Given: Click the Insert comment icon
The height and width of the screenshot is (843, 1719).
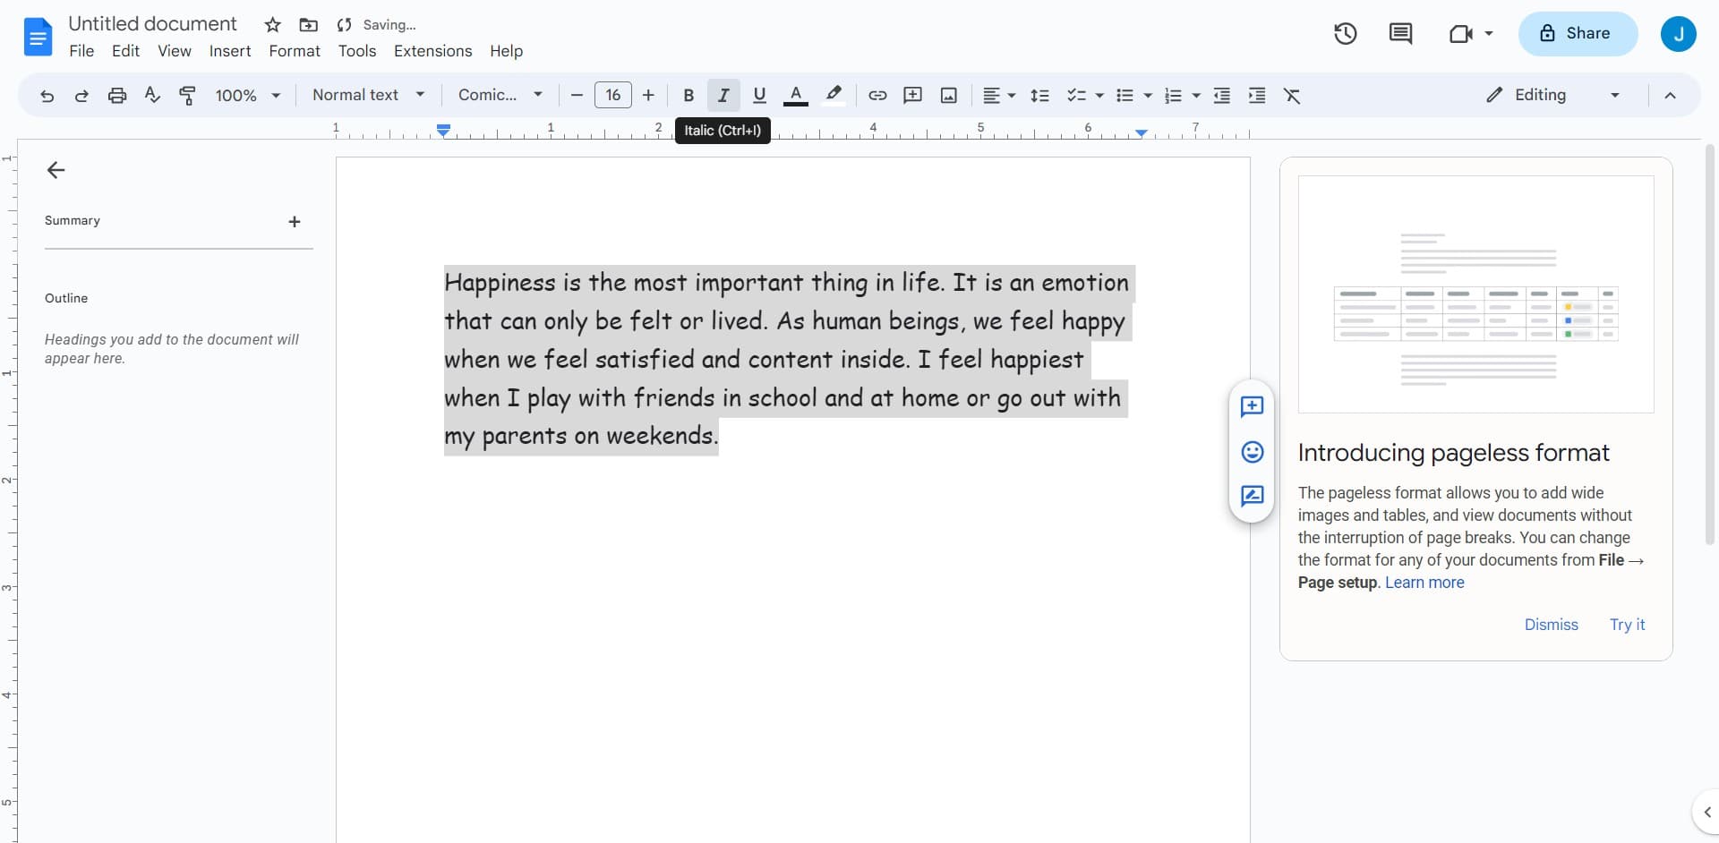Looking at the screenshot, I should coord(912,95).
